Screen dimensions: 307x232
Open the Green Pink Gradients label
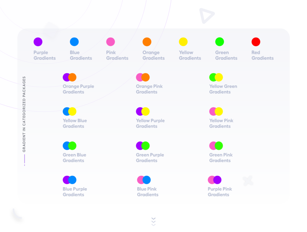[221, 157]
